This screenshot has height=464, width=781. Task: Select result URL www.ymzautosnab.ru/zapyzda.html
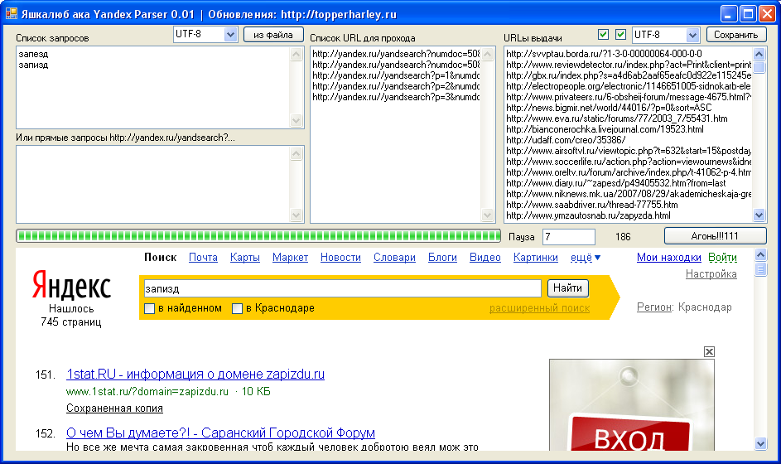point(588,215)
